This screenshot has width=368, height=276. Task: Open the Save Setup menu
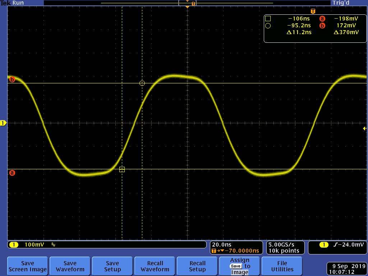tap(112, 266)
